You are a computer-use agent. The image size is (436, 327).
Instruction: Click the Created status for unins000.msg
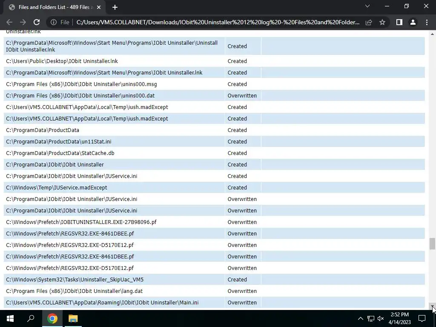point(237,84)
